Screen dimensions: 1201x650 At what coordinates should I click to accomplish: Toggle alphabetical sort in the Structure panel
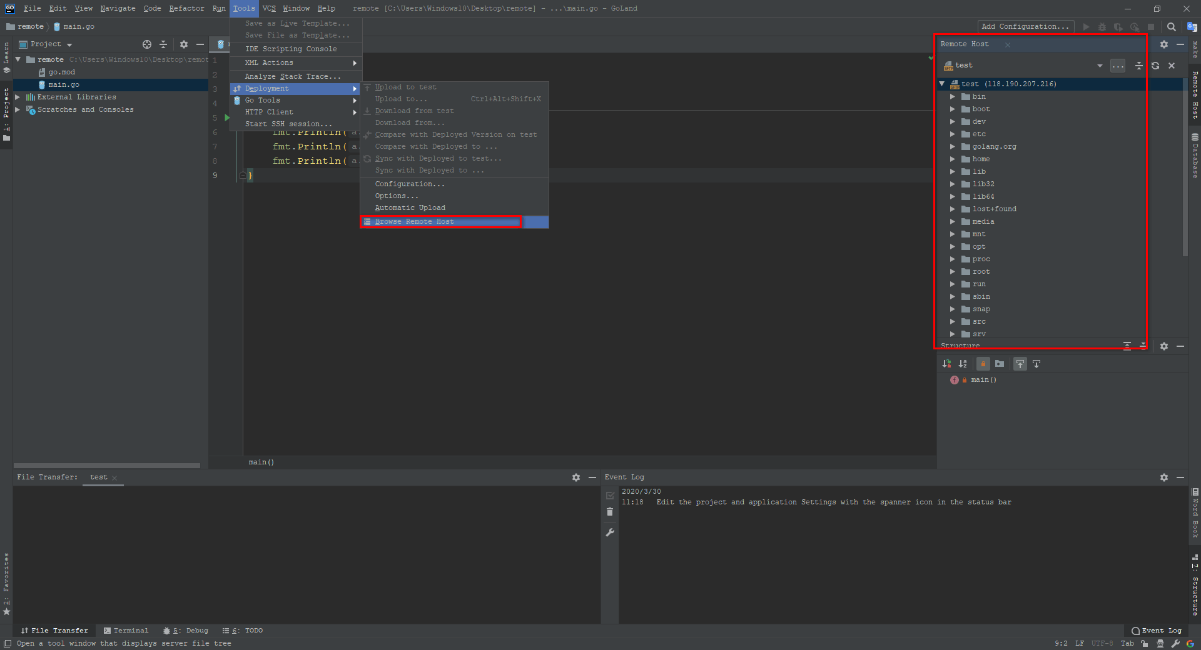tap(963, 364)
